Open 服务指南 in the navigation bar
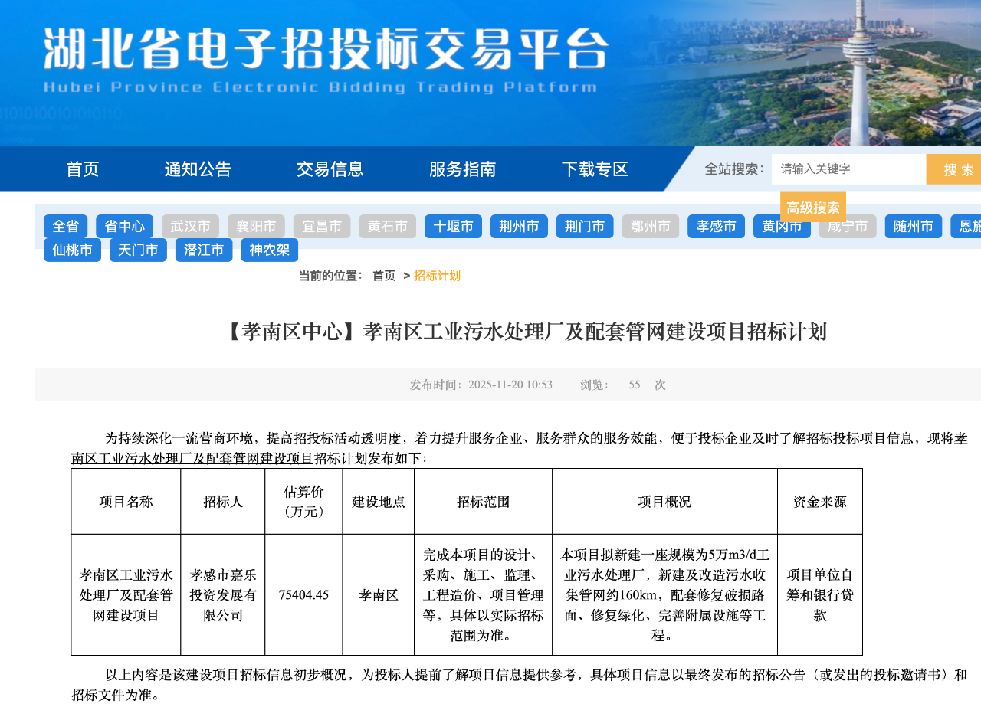The height and width of the screenshot is (707, 981). click(x=463, y=169)
